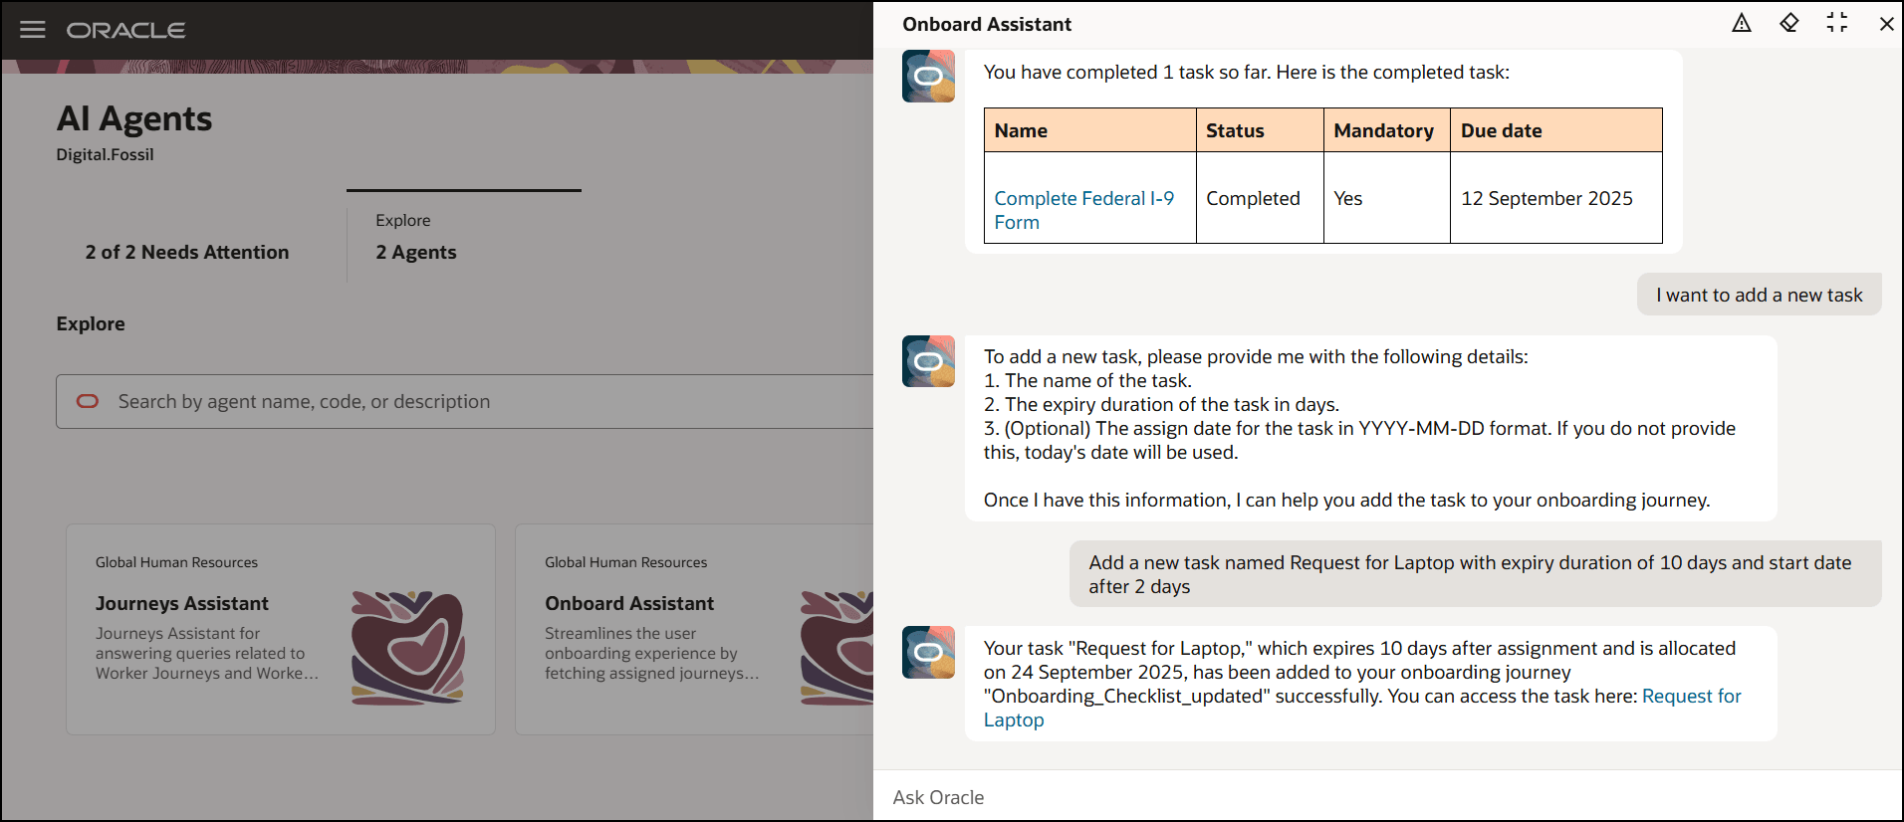Click the assistant avatar beside completed task message
Image resolution: width=1904 pixels, height=822 pixels.
[x=928, y=76]
